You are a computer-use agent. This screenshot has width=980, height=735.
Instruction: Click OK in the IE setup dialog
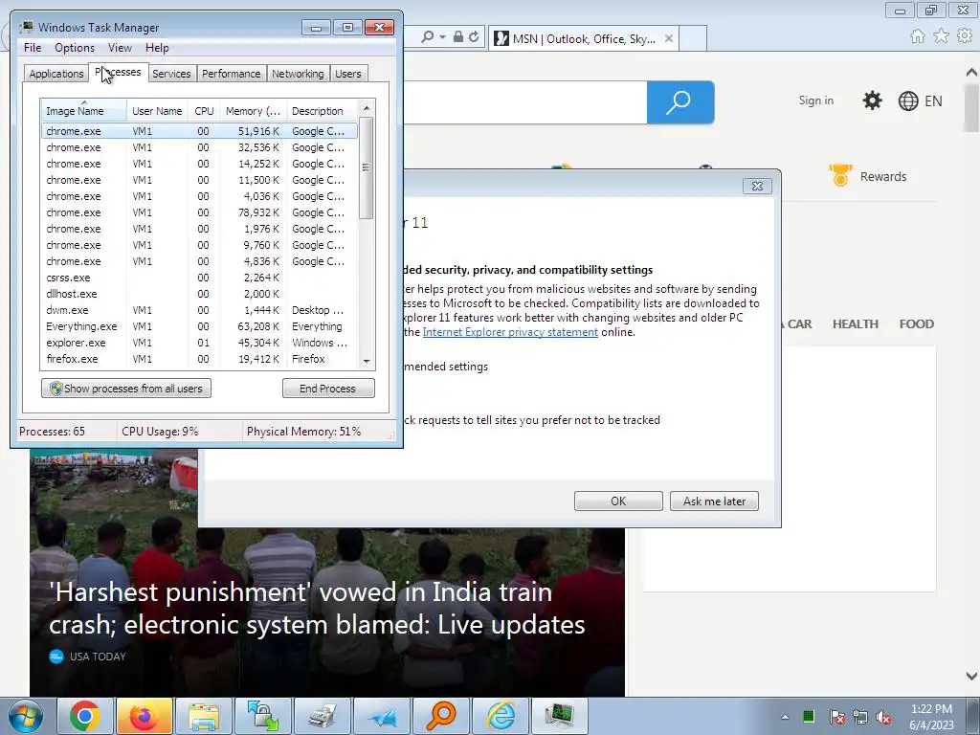pos(618,501)
